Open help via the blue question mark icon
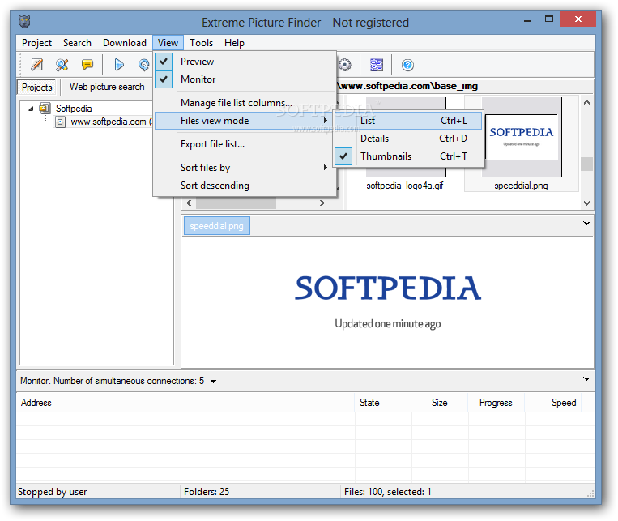The width and height of the screenshot is (618, 521). (407, 65)
